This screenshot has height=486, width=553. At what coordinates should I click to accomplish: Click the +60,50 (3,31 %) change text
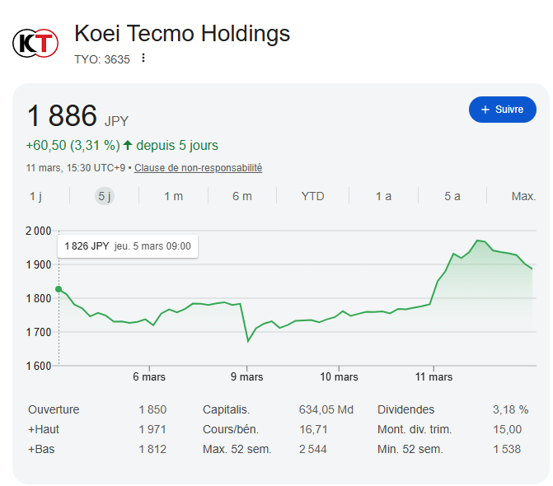click(x=73, y=145)
